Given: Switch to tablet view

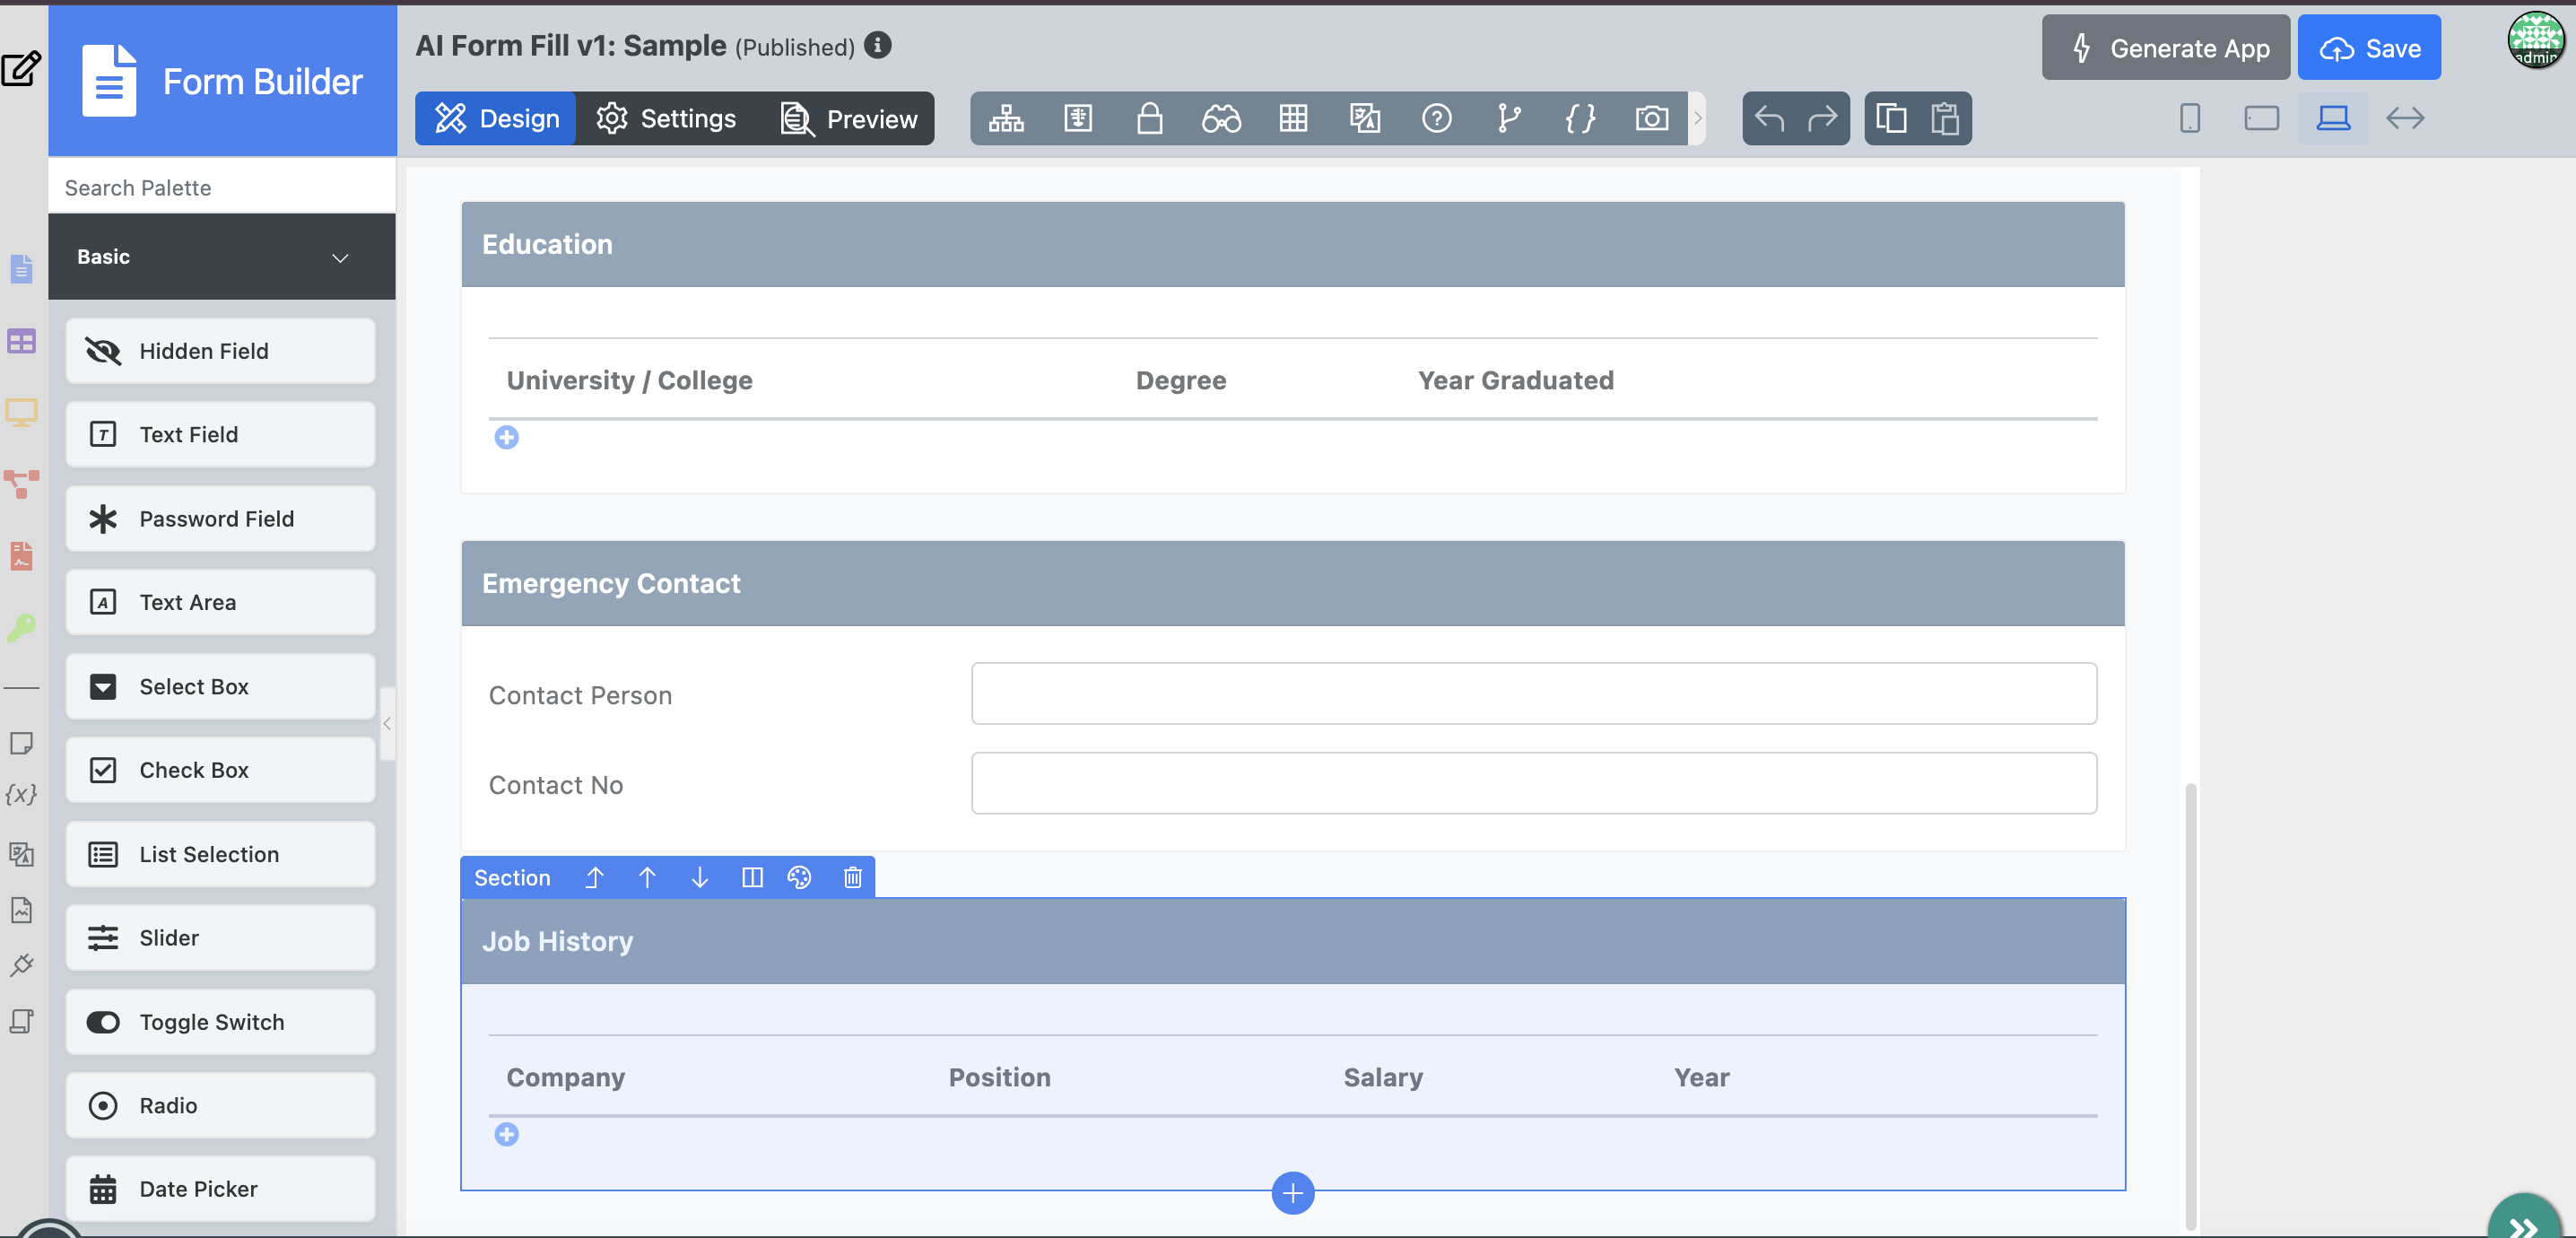Looking at the screenshot, I should [x=2261, y=118].
